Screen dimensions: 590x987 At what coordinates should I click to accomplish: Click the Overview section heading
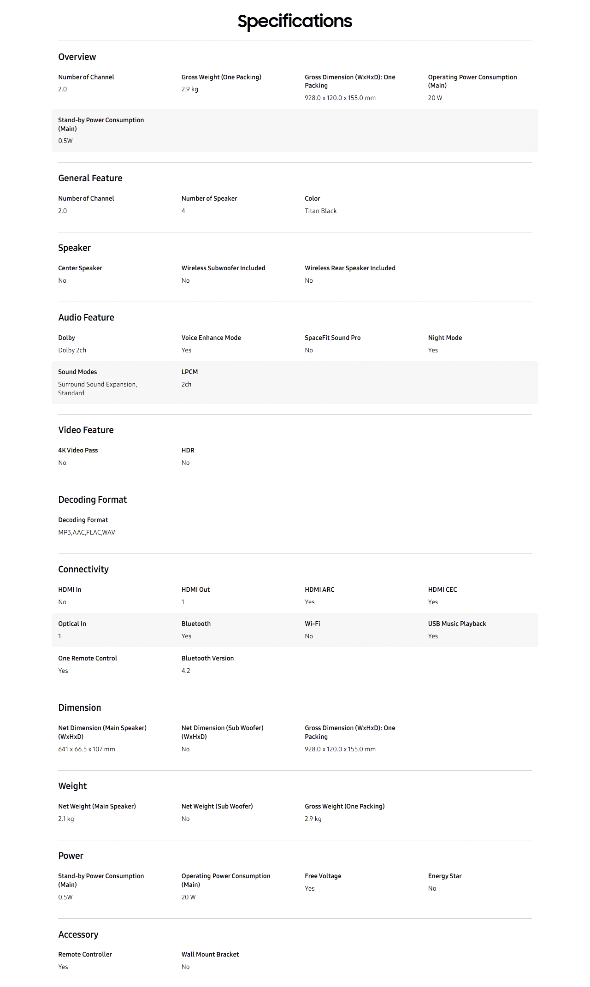[x=77, y=57]
